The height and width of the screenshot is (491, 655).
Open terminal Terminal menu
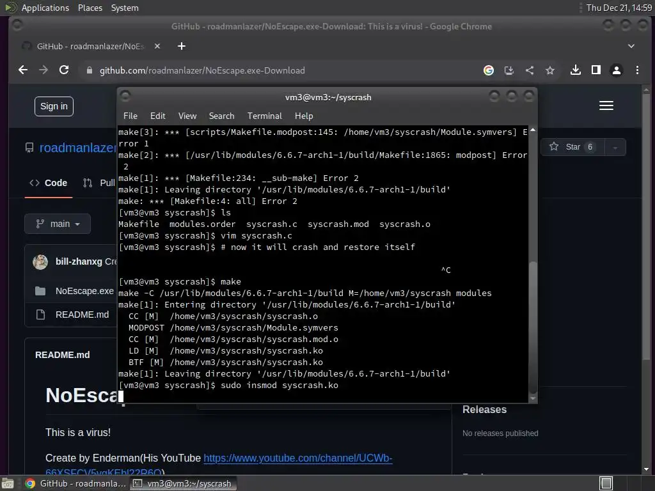coord(265,116)
